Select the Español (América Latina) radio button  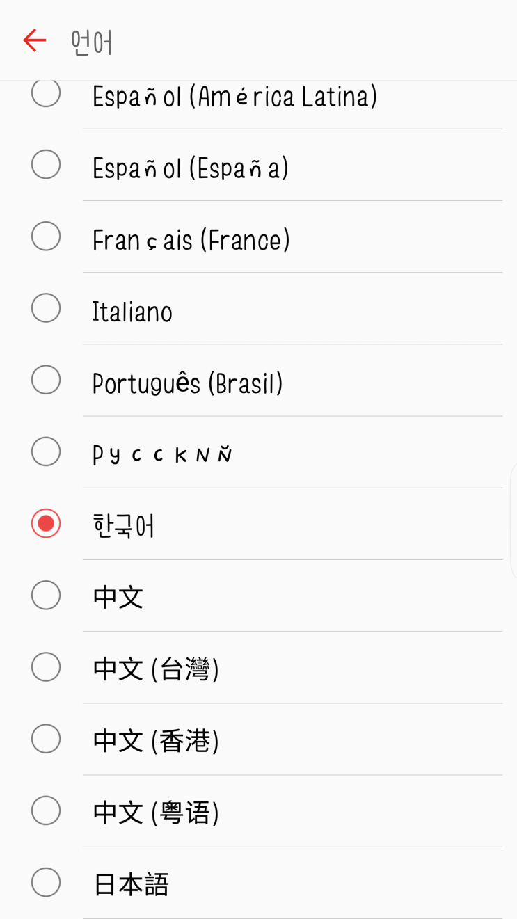pos(46,93)
